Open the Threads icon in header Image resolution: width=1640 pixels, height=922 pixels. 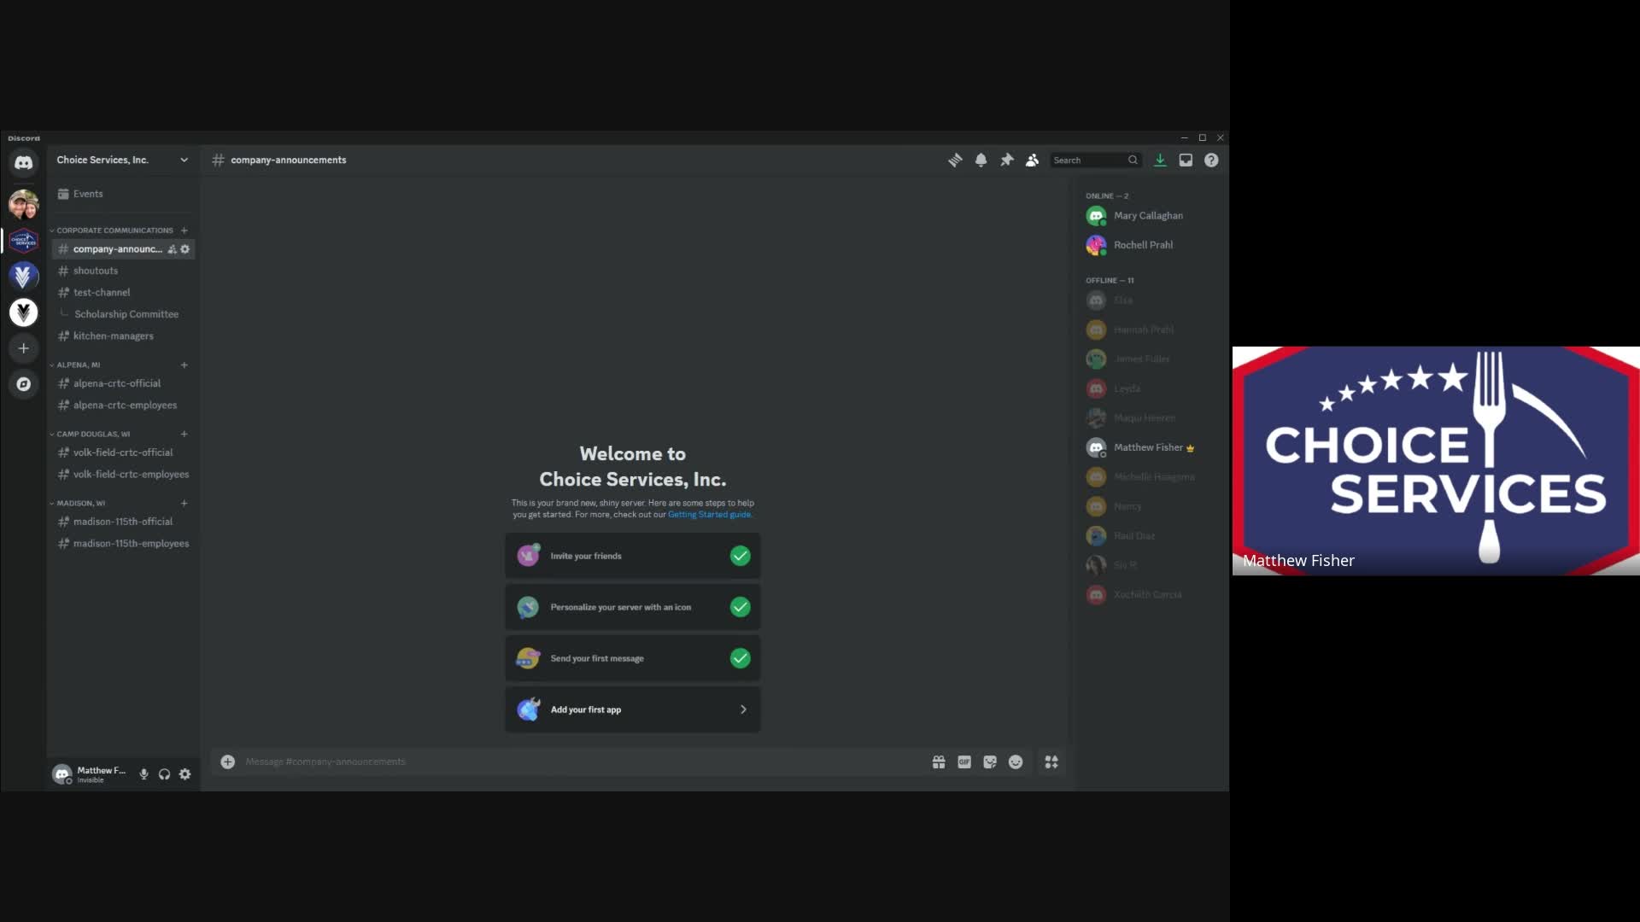click(x=955, y=160)
